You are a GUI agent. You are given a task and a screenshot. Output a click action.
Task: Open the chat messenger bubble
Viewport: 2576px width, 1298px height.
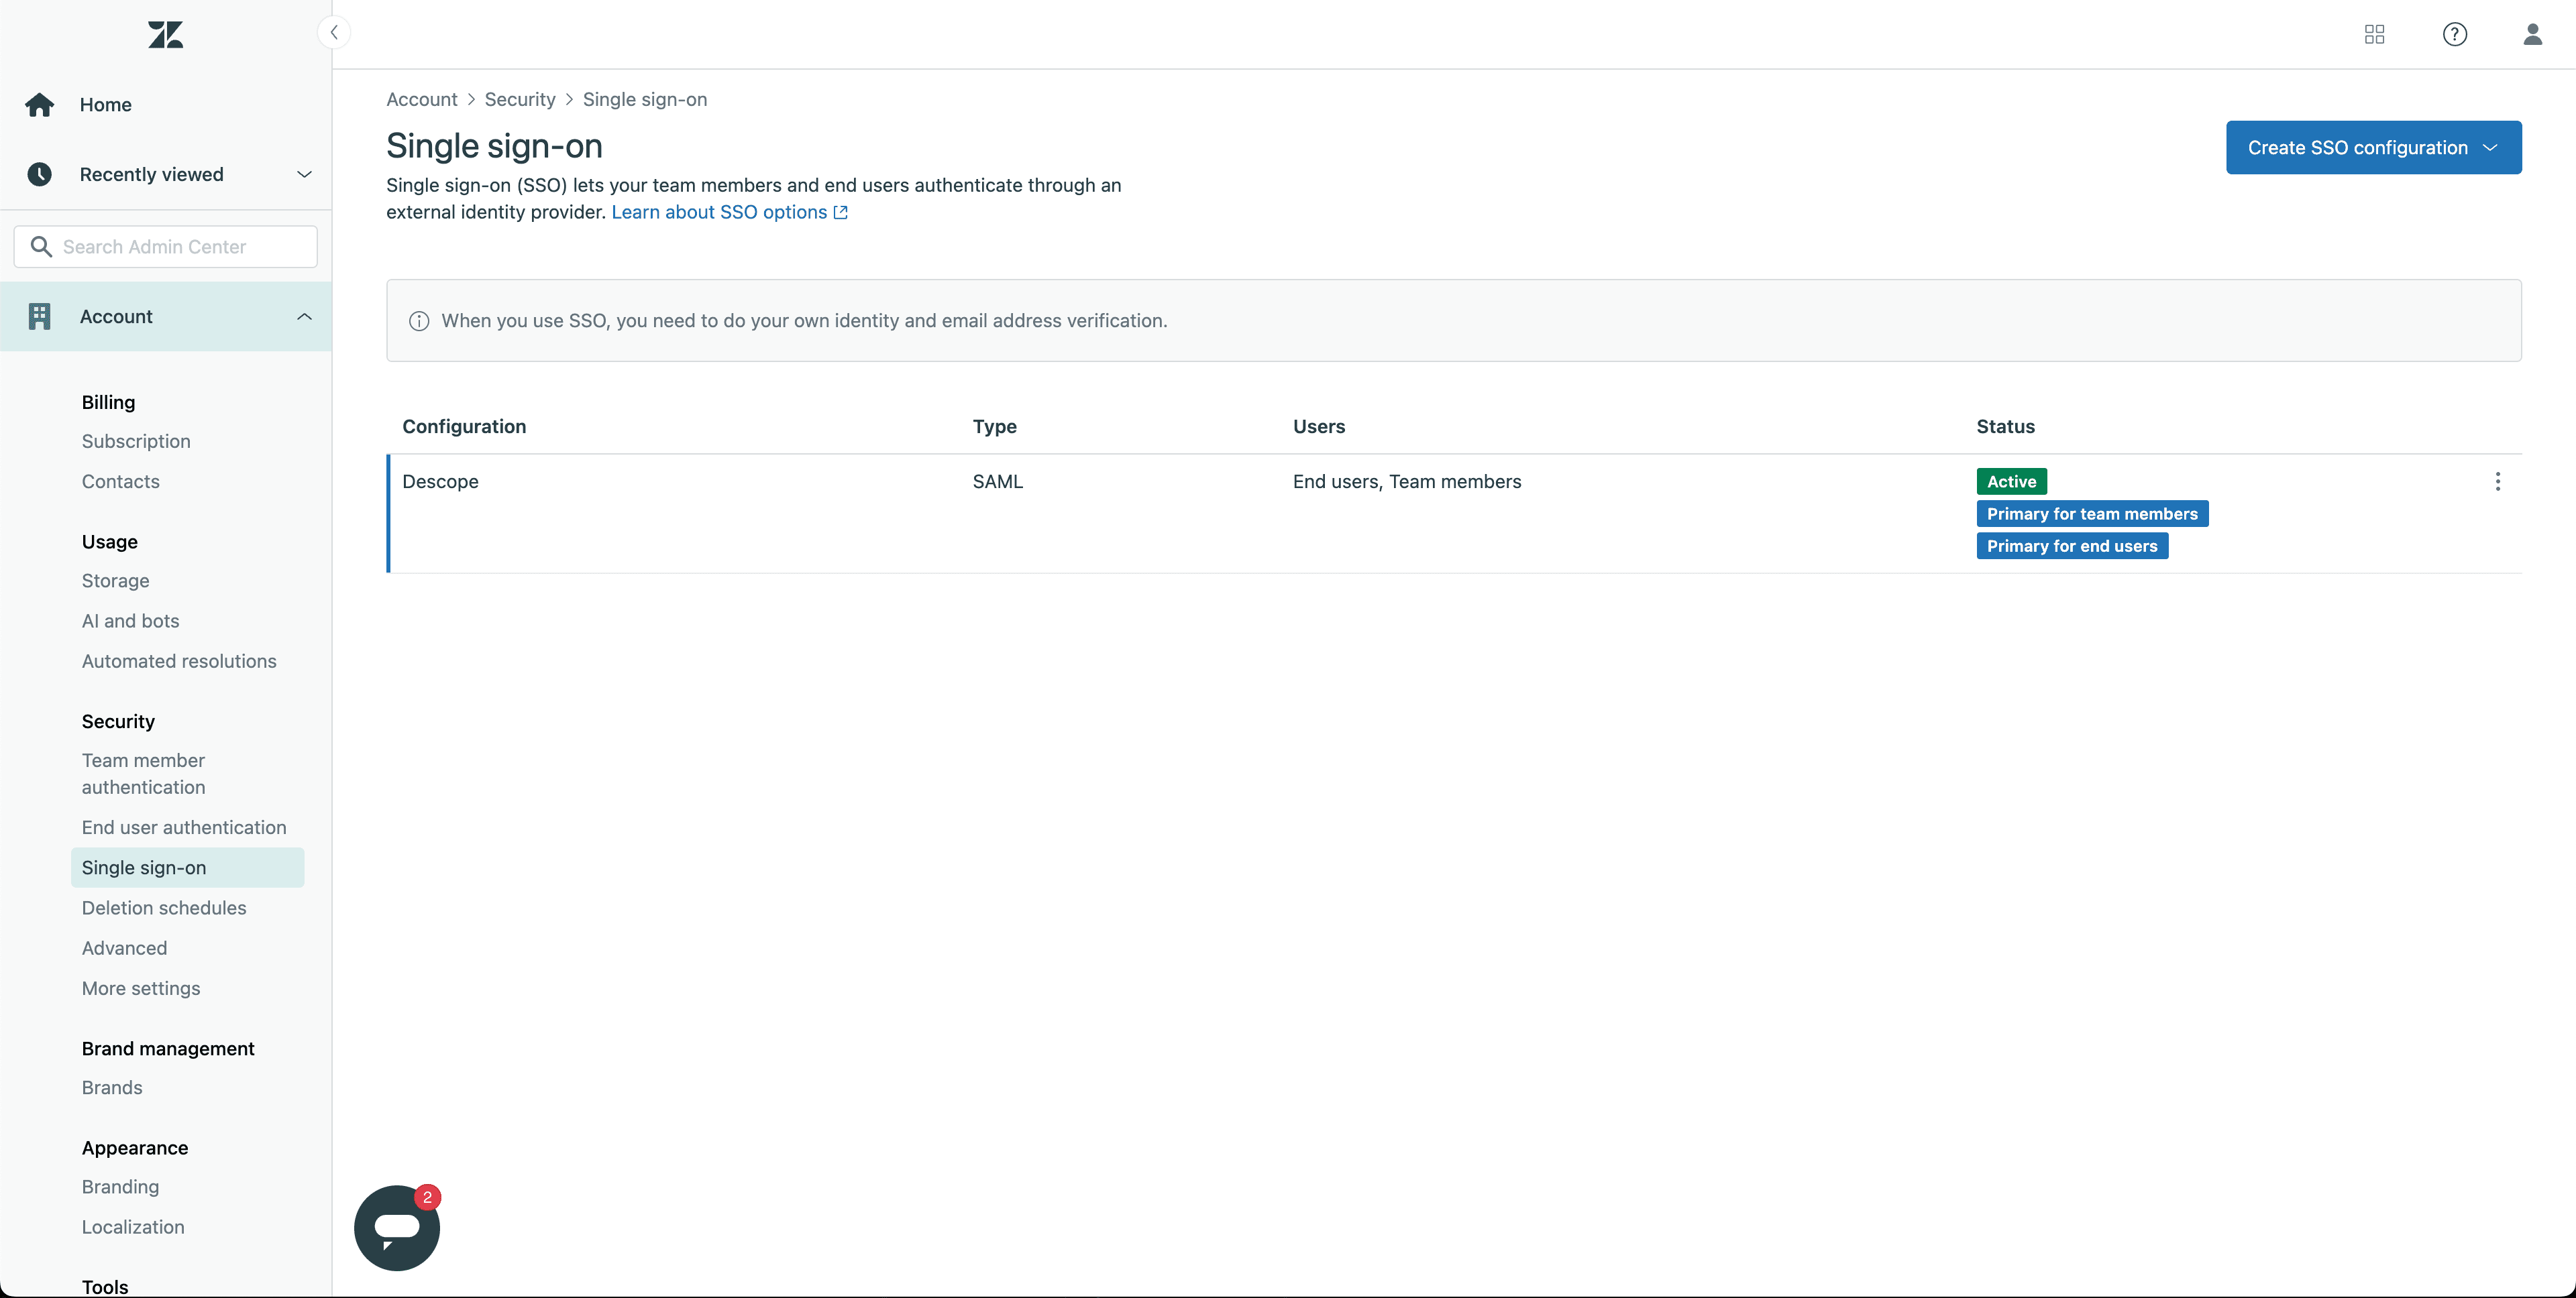(396, 1228)
